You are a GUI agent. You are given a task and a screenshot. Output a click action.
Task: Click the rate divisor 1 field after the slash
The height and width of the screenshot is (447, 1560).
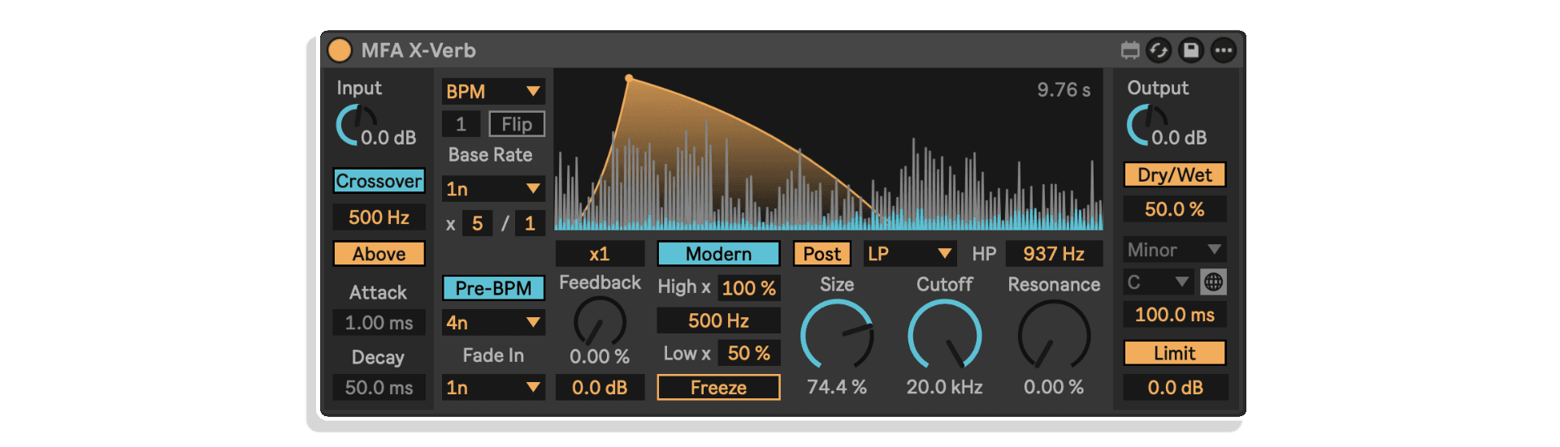click(530, 223)
